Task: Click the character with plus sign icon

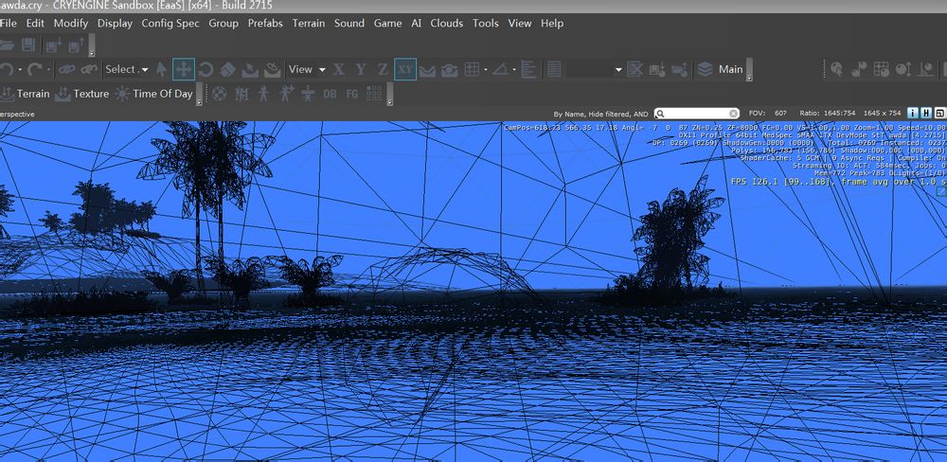Action: coord(286,94)
